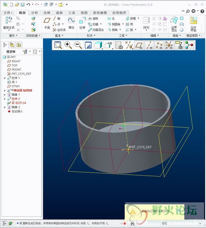206x228 pixels.
Task: Click the Zoom In magnifier icon
Action: coord(68,45)
